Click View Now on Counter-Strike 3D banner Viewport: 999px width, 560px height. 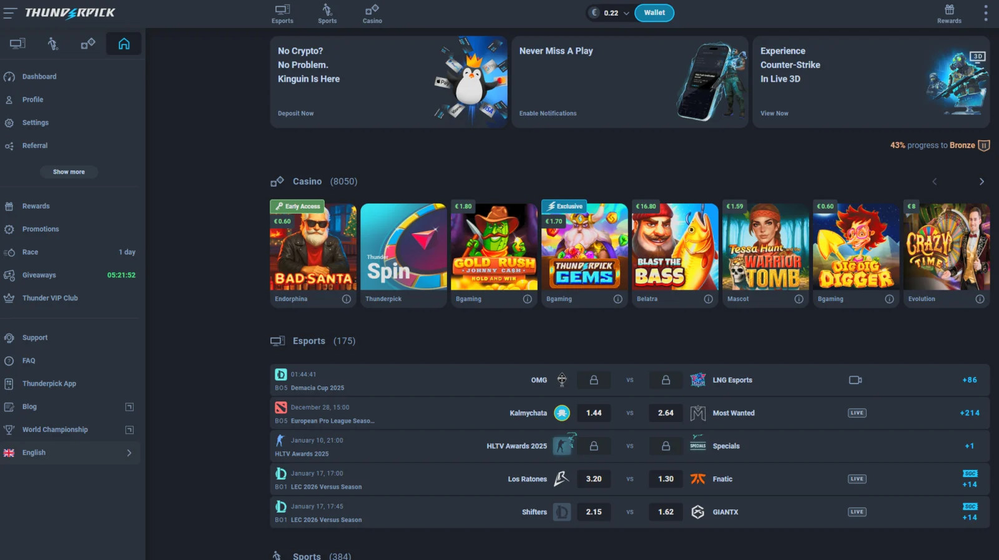point(774,114)
